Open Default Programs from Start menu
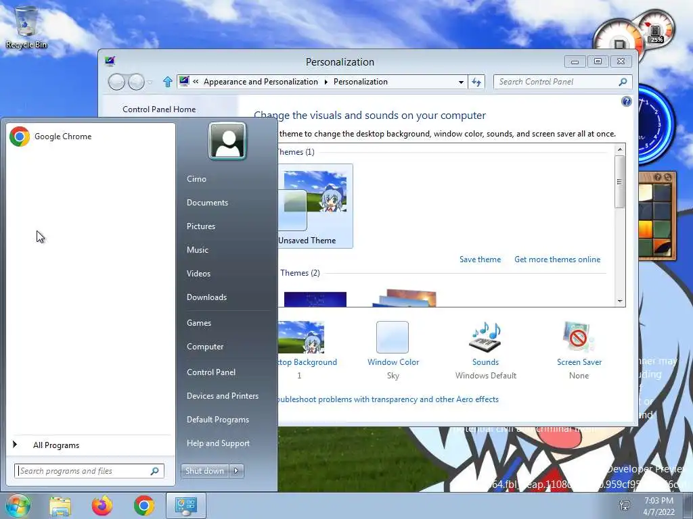 217,419
